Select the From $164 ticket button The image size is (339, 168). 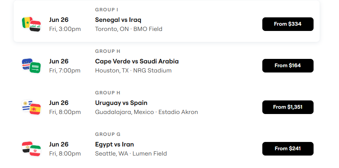coord(288,66)
